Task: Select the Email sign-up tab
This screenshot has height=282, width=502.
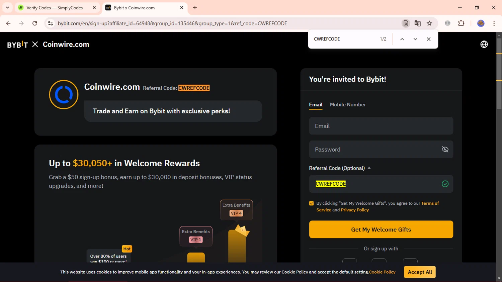Action: (316, 105)
